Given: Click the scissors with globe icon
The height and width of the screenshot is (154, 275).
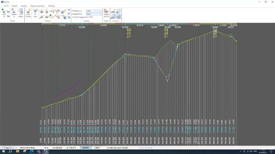Looking at the screenshot, I should click(x=64, y=17).
